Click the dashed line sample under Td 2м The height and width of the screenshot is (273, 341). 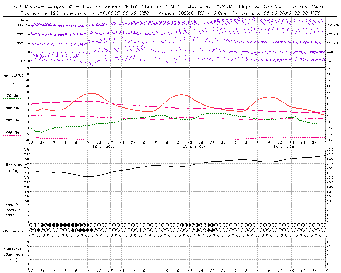tap(12, 99)
